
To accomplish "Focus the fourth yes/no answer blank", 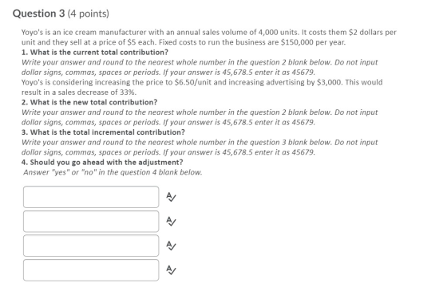I will point(91,270).
